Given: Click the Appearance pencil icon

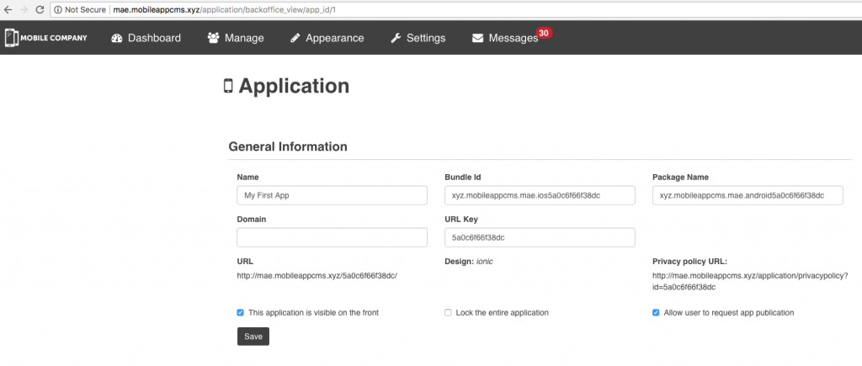Looking at the screenshot, I should [295, 38].
